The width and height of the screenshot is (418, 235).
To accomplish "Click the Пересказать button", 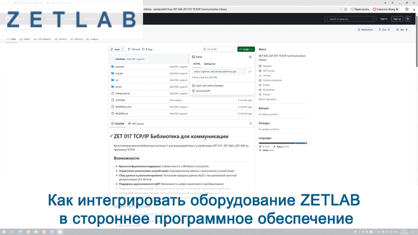I will 360,9.
